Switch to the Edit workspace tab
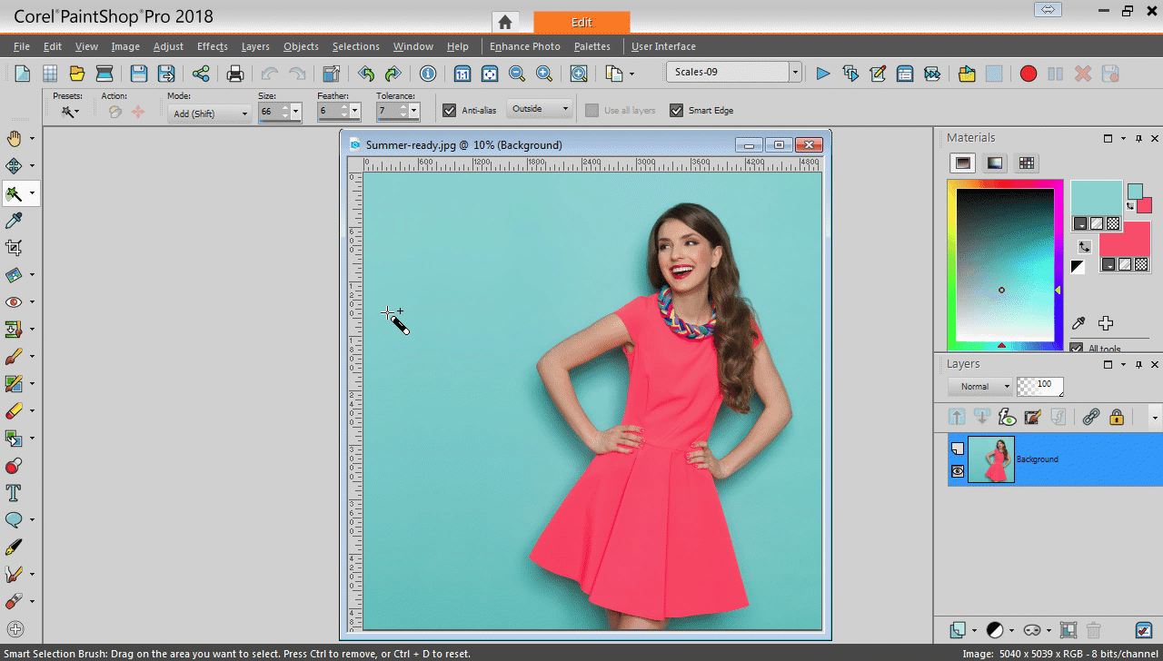This screenshot has height=661, width=1163. pyautogui.click(x=581, y=22)
